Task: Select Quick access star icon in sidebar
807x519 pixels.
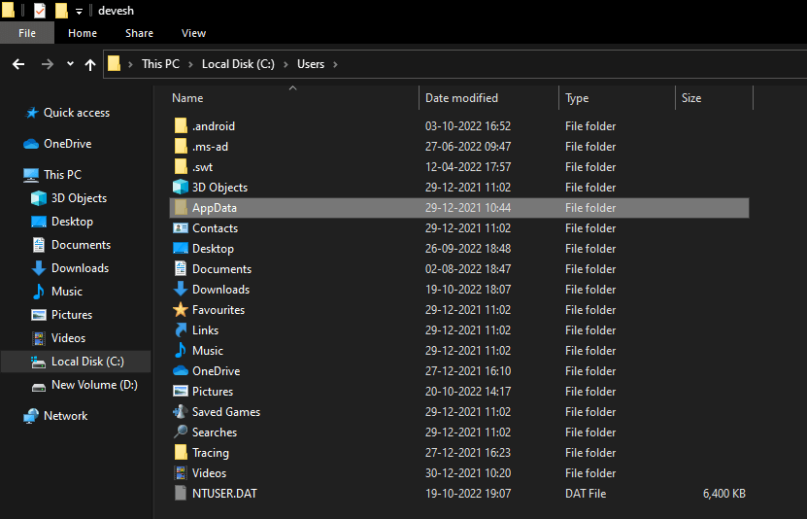Action: point(32,113)
